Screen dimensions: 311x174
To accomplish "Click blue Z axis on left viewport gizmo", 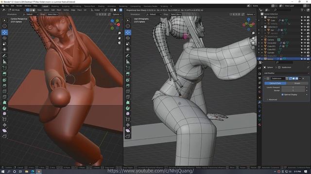I will (112, 21).
